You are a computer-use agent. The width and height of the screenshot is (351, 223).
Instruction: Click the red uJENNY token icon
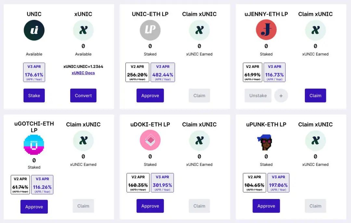pyautogui.click(x=266, y=30)
